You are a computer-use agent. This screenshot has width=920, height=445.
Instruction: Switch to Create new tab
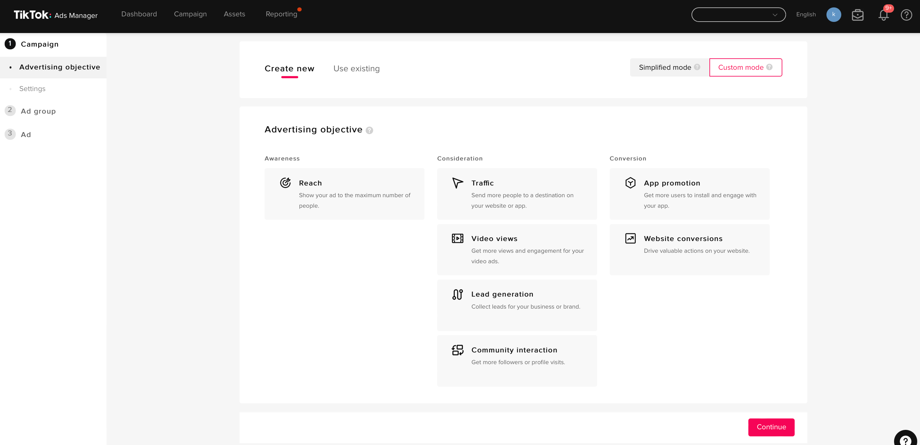(289, 69)
